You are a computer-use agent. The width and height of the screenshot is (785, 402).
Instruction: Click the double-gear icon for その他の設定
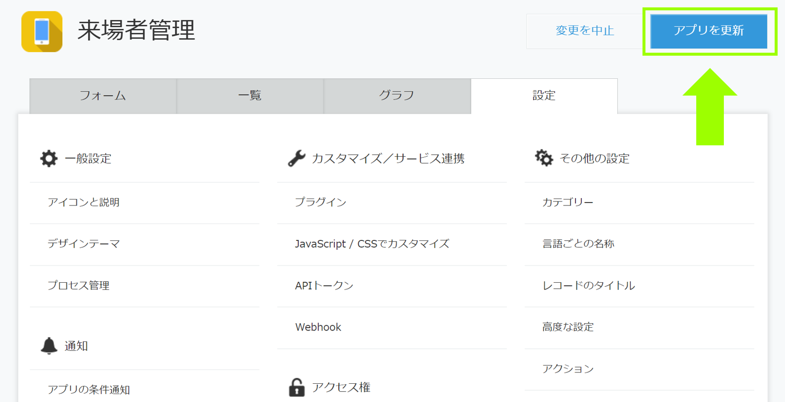544,158
